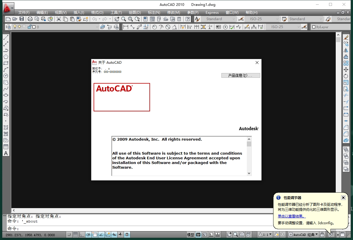The image size is (353, 240).
Task: Open annotation scale 1:1 dropdown
Action: [265, 235]
